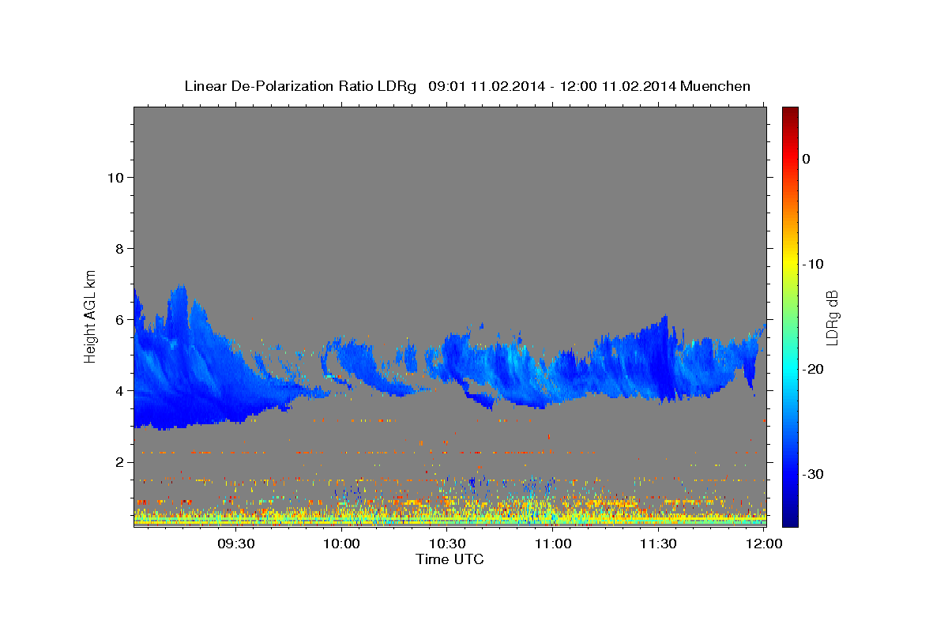Click the "Time UTC" axis label

coord(450,559)
